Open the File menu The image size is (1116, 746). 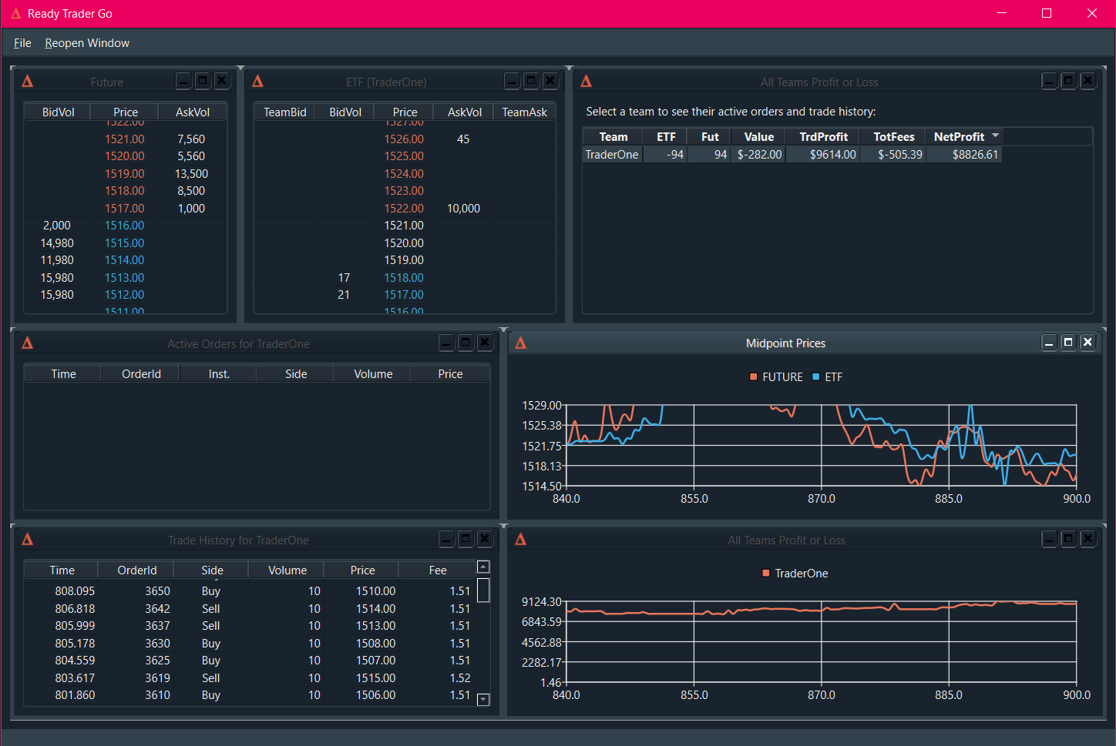tap(22, 43)
